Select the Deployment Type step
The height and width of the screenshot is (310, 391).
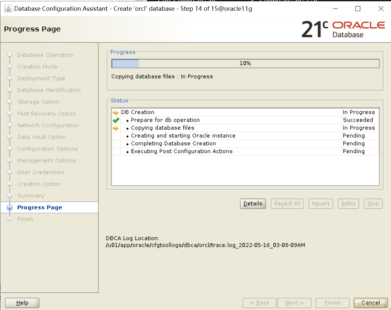tap(41, 78)
